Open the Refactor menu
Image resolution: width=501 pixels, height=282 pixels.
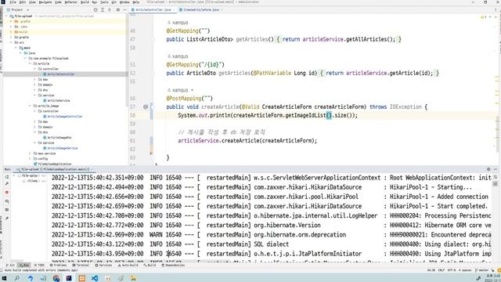[x=71, y=2]
